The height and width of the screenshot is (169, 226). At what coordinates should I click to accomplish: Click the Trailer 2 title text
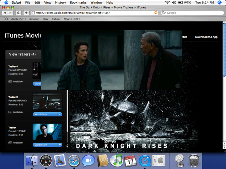(13, 97)
